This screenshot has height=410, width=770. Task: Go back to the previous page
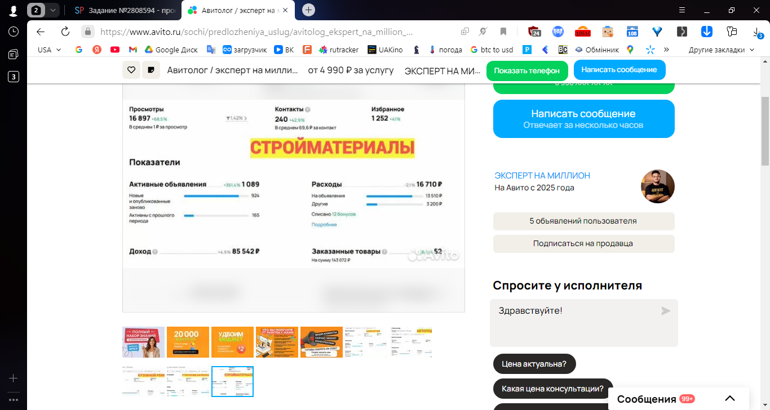click(x=41, y=32)
